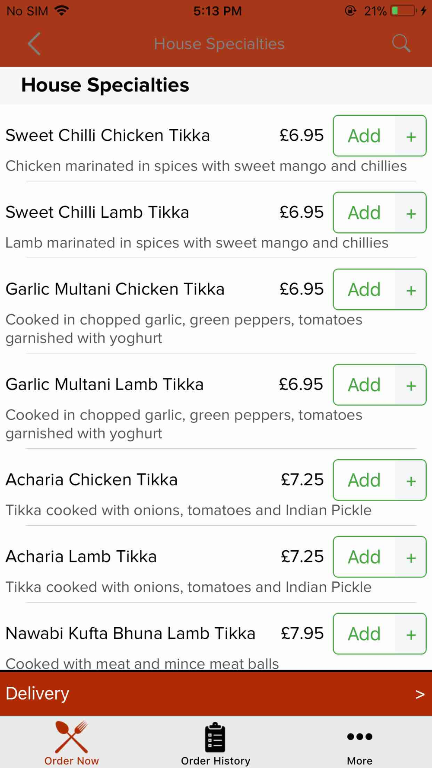This screenshot has height=768, width=432.
Task: Open Order Now fork and spoon icon
Action: (x=71, y=736)
